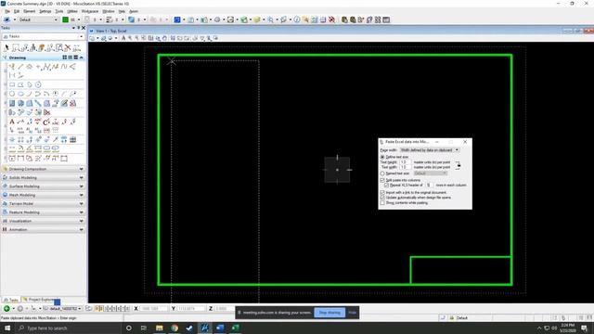Open the Tools menu
The image size is (594, 334).
click(x=59, y=11)
